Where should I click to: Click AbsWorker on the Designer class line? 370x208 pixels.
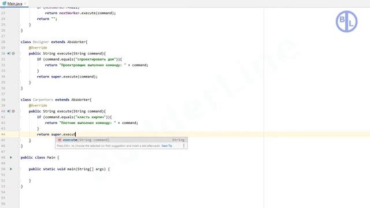point(76,42)
